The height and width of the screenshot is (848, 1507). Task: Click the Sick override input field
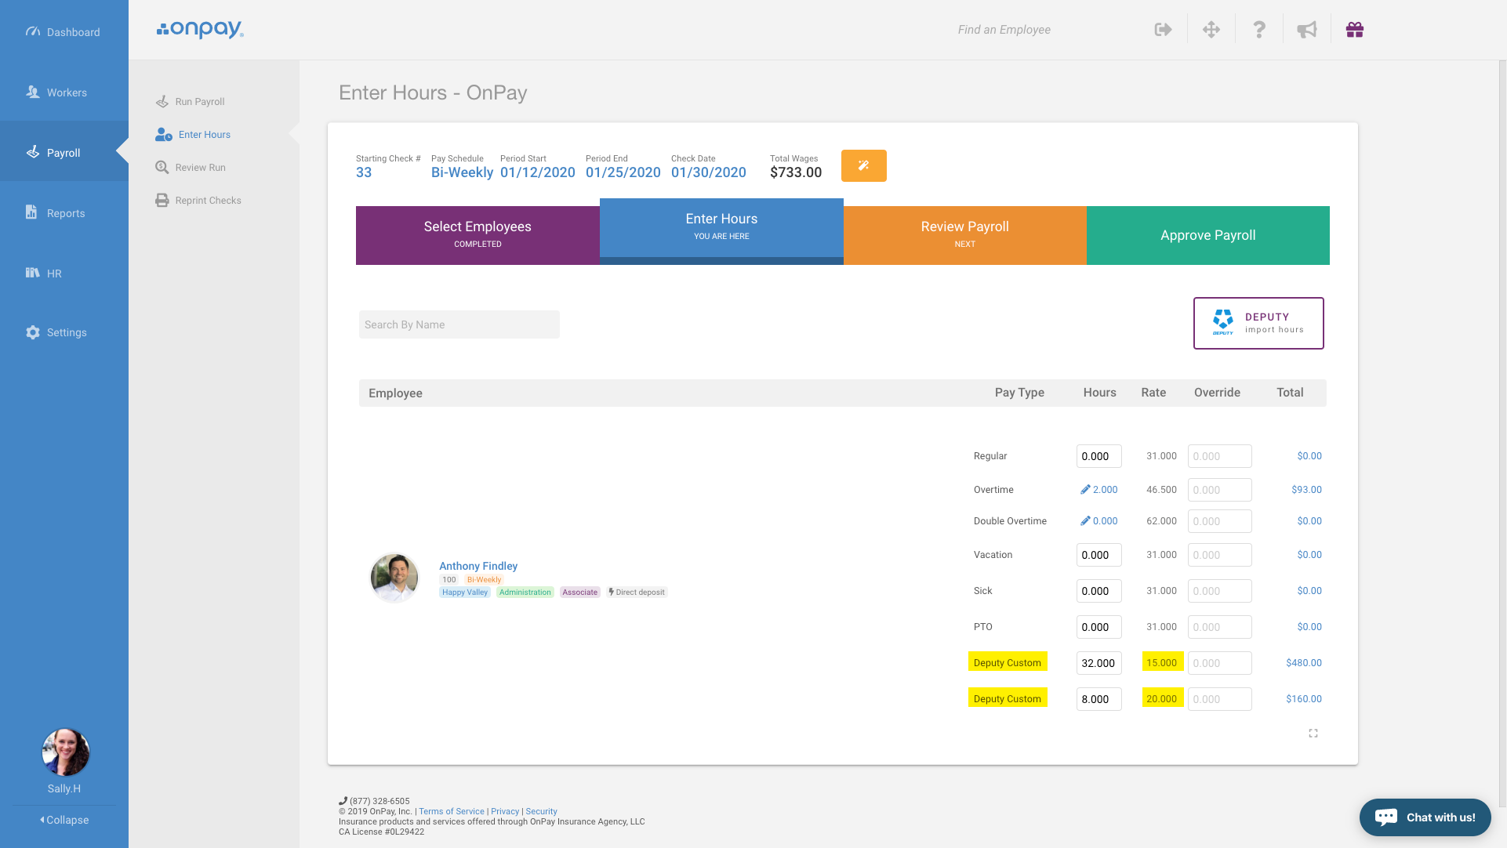[x=1220, y=591]
